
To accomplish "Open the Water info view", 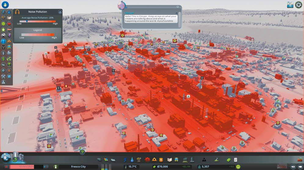I will click(9, 12).
